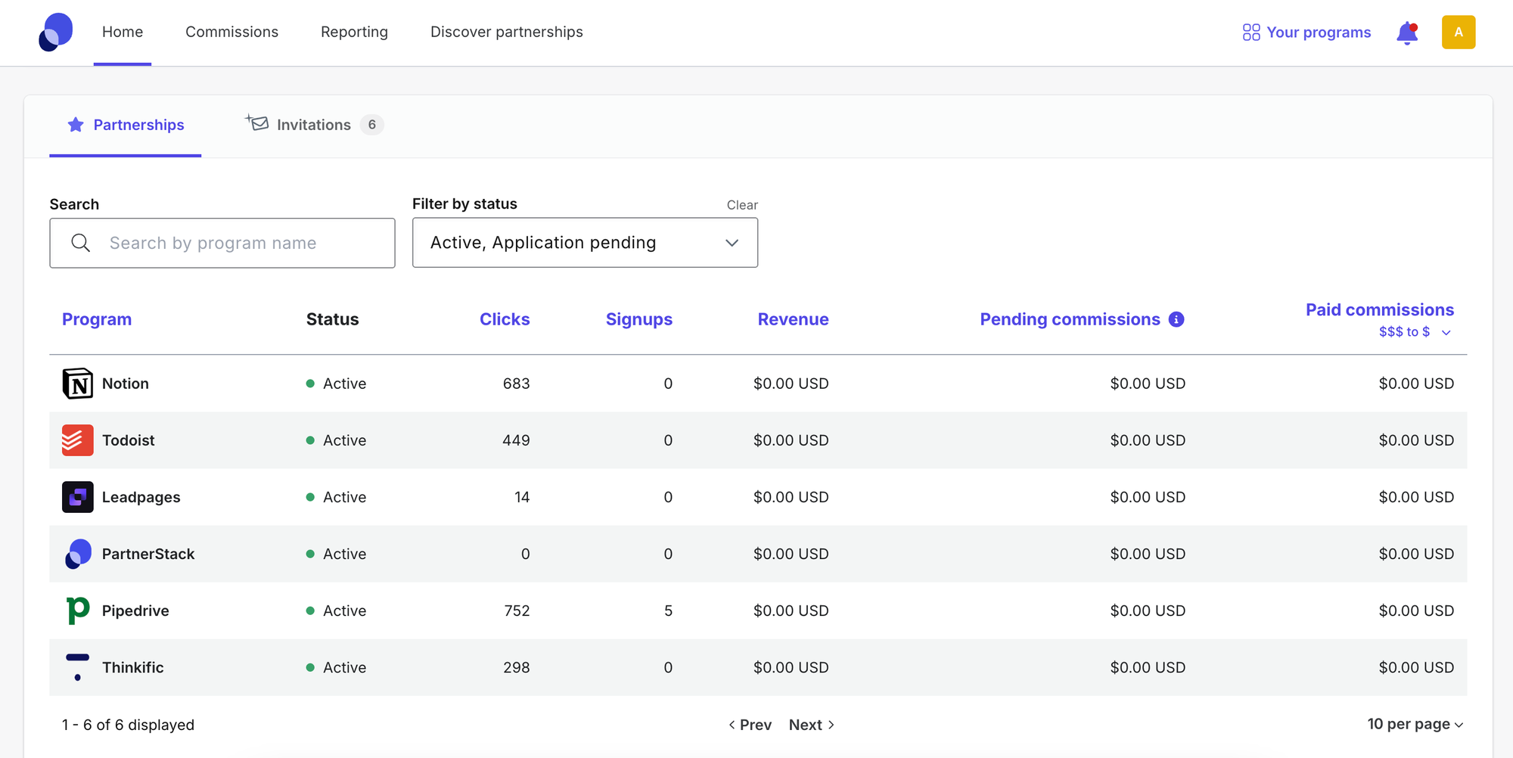Viewport: 1513px width, 758px height.
Task: Open the 10 per page dropdown
Action: [x=1415, y=724]
